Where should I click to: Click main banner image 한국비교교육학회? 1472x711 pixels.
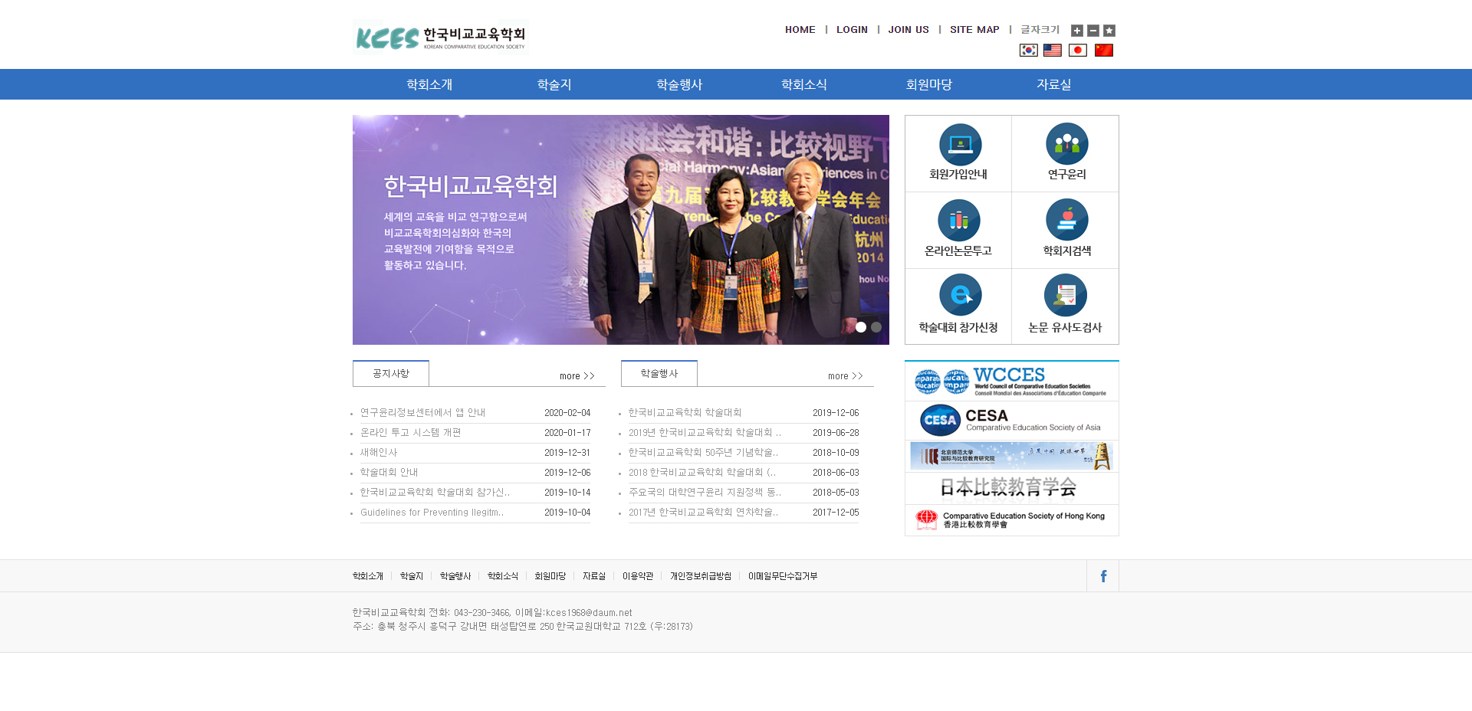[621, 230]
